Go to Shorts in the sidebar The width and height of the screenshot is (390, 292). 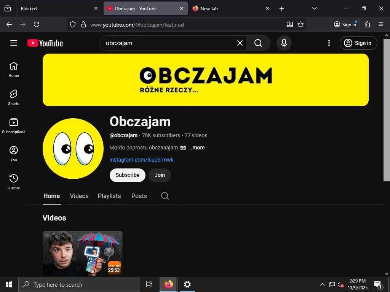coord(14,97)
